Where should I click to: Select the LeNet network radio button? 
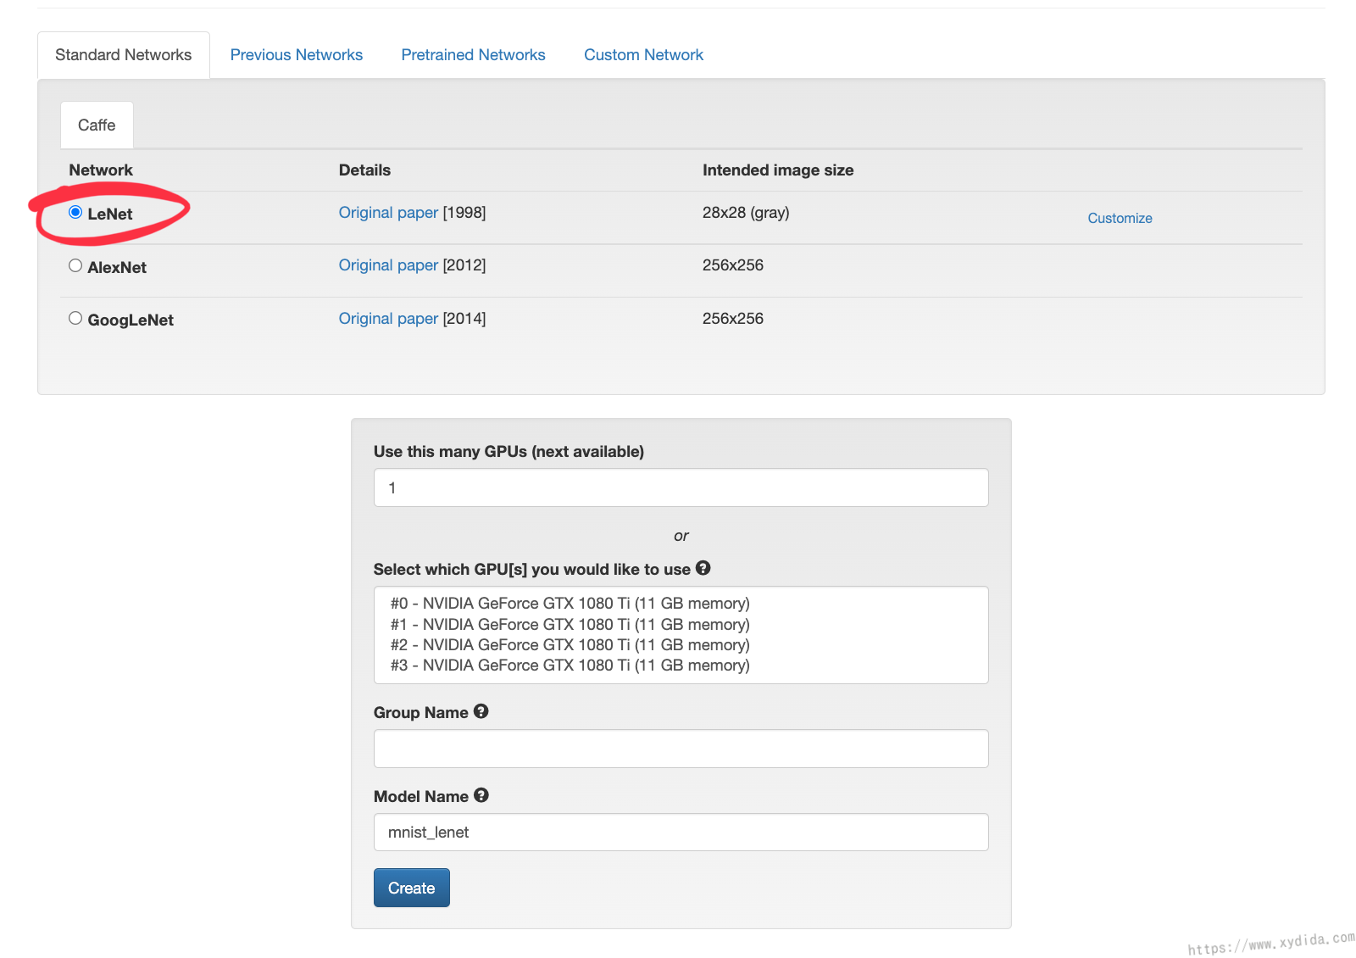point(75,212)
